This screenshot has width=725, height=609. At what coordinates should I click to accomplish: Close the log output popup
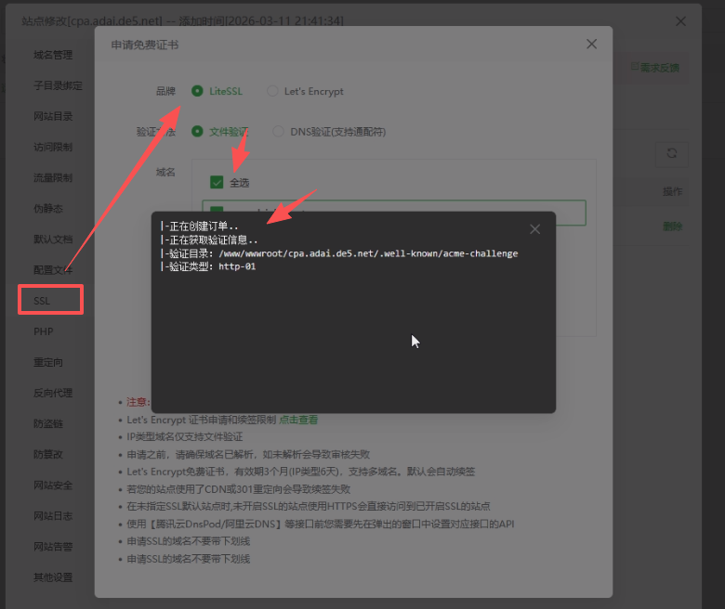point(534,229)
